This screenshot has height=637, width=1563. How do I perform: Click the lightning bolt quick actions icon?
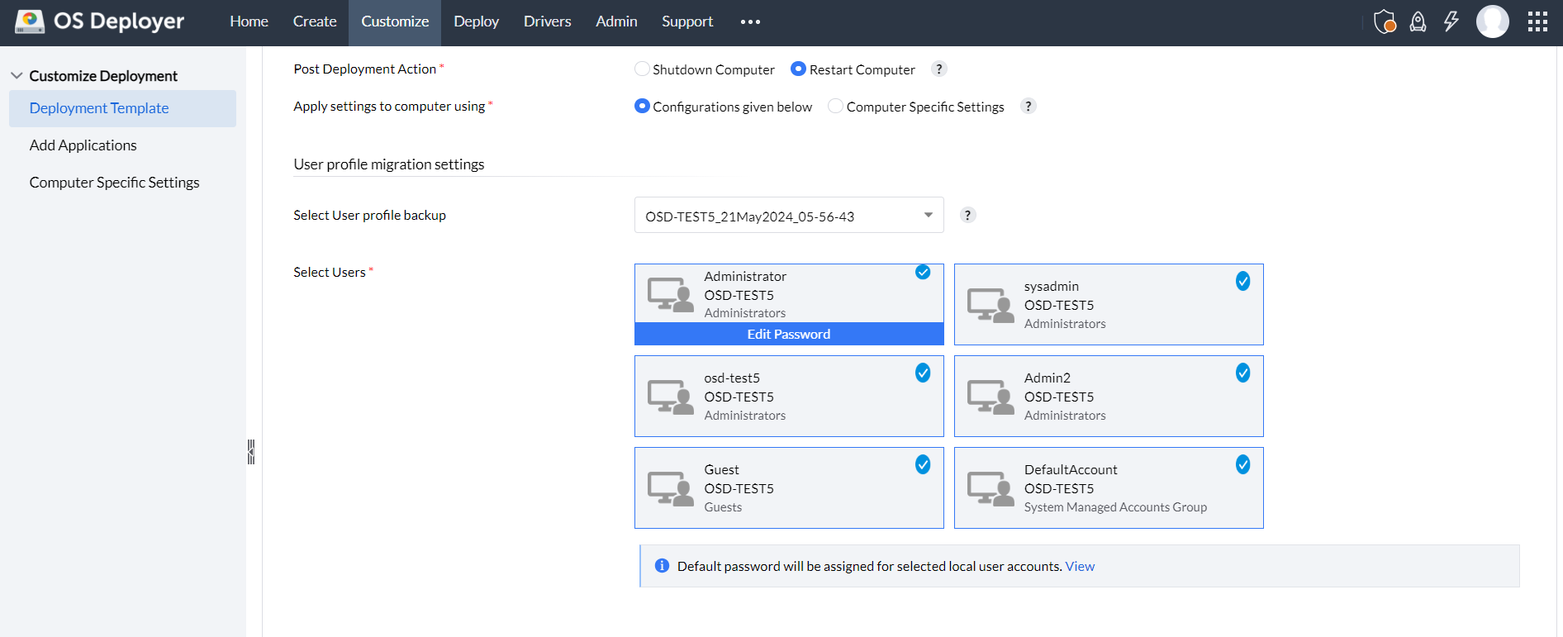(x=1451, y=21)
